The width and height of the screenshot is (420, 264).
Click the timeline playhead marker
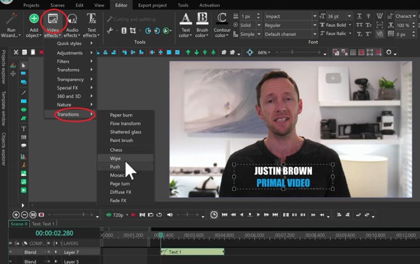pyautogui.click(x=161, y=235)
